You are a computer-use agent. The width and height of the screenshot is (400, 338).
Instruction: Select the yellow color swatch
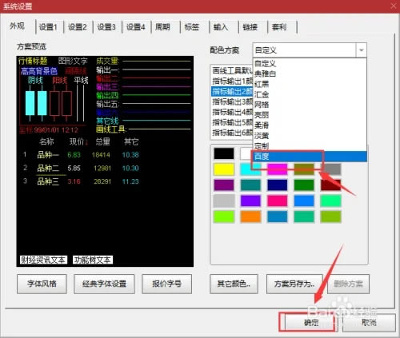tap(224, 169)
